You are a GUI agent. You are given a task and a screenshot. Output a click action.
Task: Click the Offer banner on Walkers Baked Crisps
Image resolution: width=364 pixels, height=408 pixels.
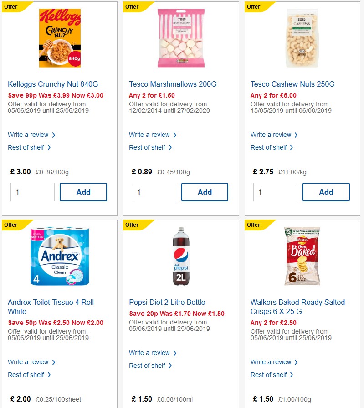coord(253,225)
